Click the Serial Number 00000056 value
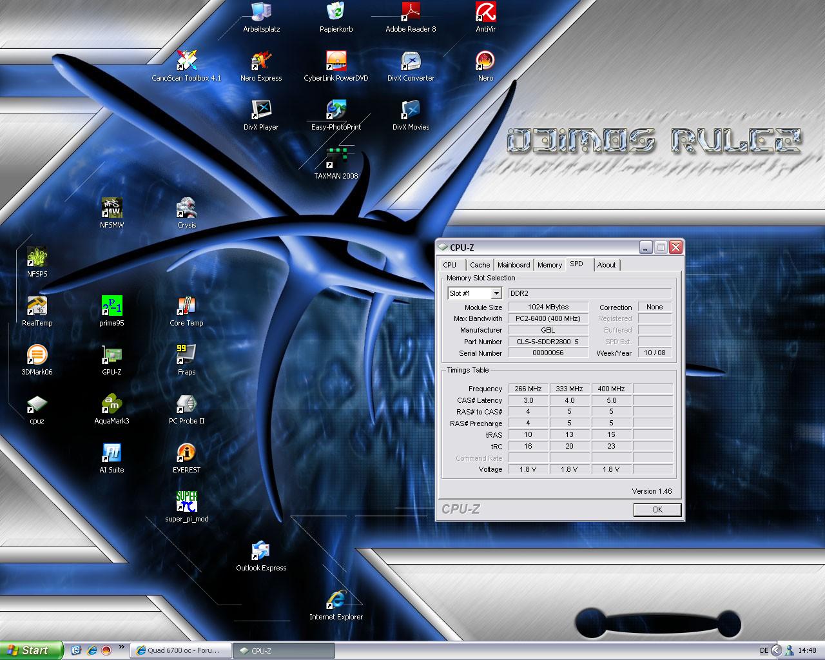This screenshot has width=825, height=660. 548,353
